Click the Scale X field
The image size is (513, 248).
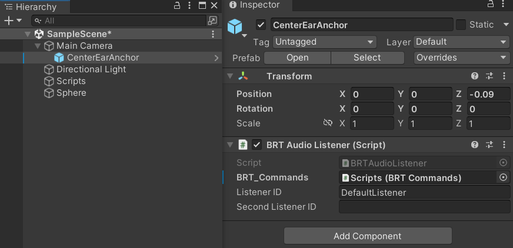point(372,123)
